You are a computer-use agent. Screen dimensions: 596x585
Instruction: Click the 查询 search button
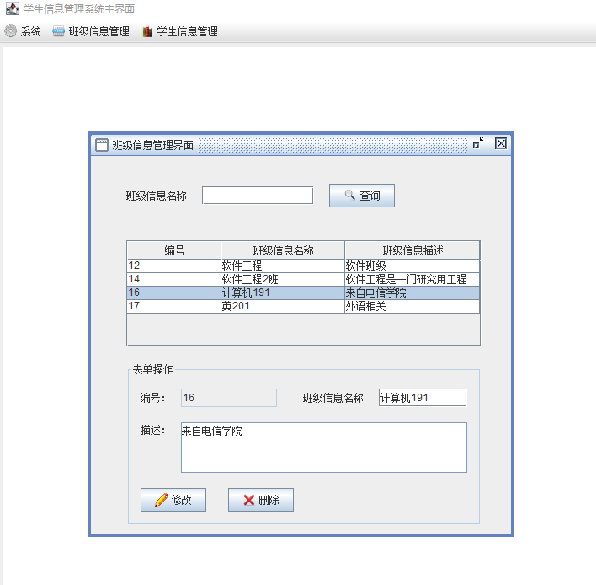[362, 196]
